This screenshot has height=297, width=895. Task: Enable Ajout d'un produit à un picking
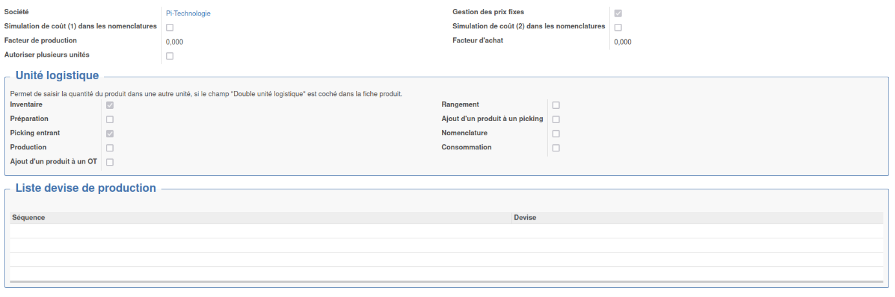556,119
